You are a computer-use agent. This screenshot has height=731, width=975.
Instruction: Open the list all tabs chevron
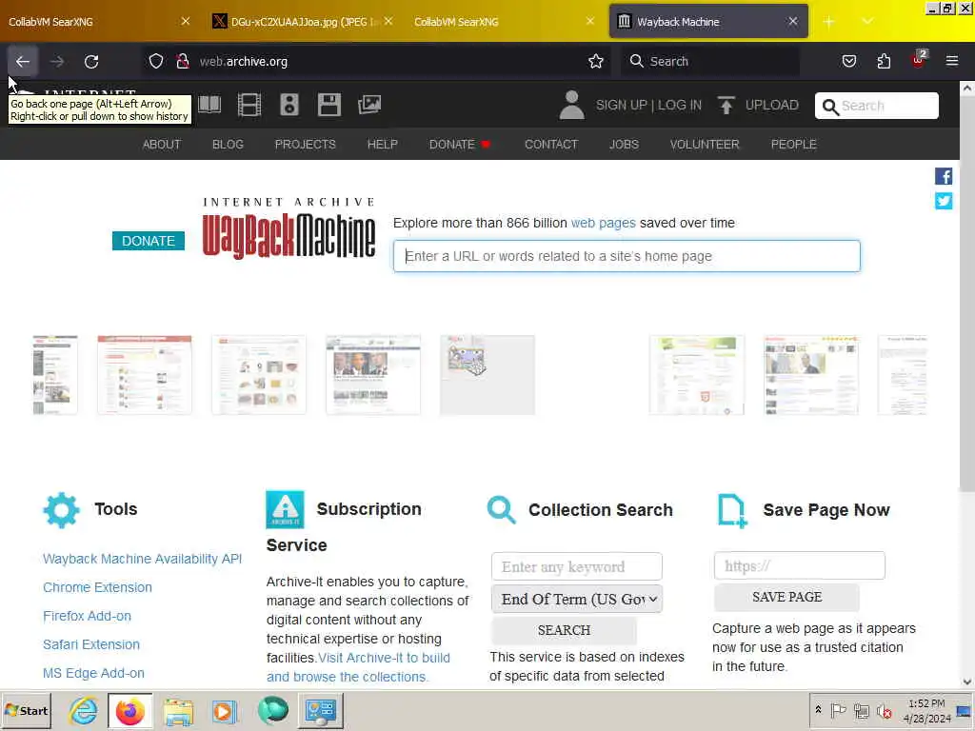click(867, 22)
